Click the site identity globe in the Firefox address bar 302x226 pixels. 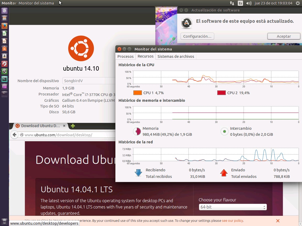tap(22, 135)
